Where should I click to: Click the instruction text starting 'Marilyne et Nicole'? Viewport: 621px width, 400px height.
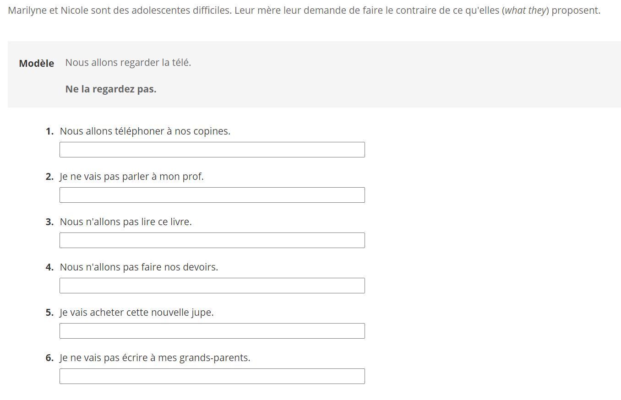[304, 11]
